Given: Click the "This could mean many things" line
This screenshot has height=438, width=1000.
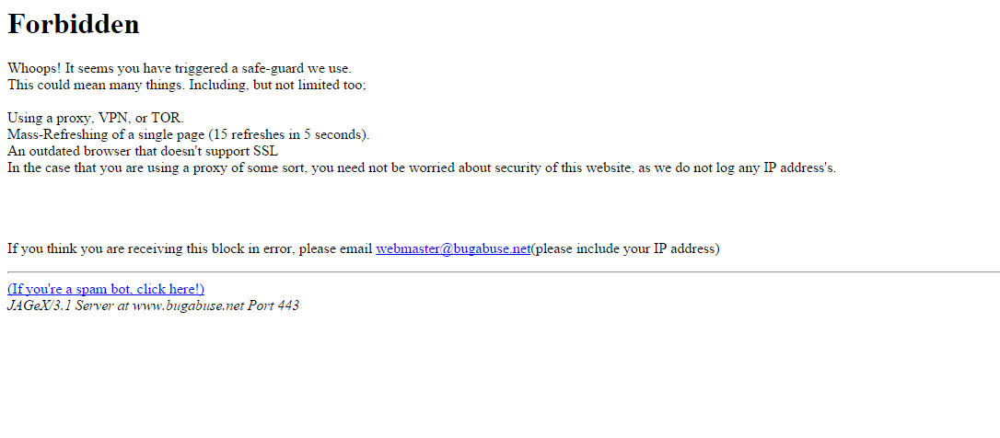Looking at the screenshot, I should click(187, 85).
